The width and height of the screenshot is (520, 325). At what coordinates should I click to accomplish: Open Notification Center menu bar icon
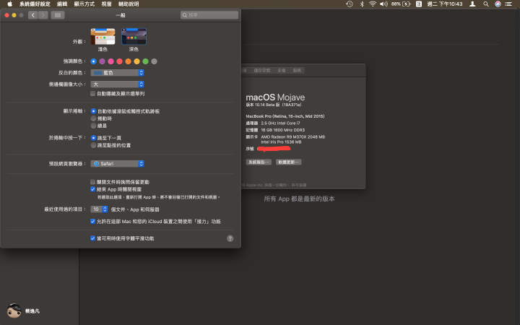point(508,4)
